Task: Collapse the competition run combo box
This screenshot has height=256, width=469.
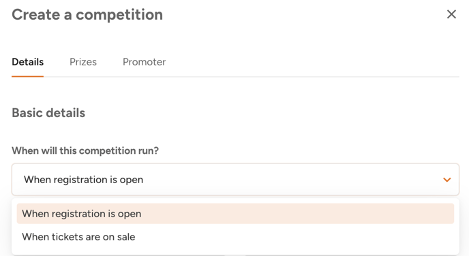Action: pyautogui.click(x=235, y=180)
